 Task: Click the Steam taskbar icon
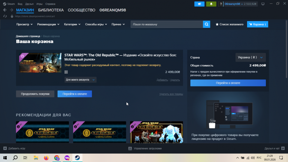click(x=77, y=158)
